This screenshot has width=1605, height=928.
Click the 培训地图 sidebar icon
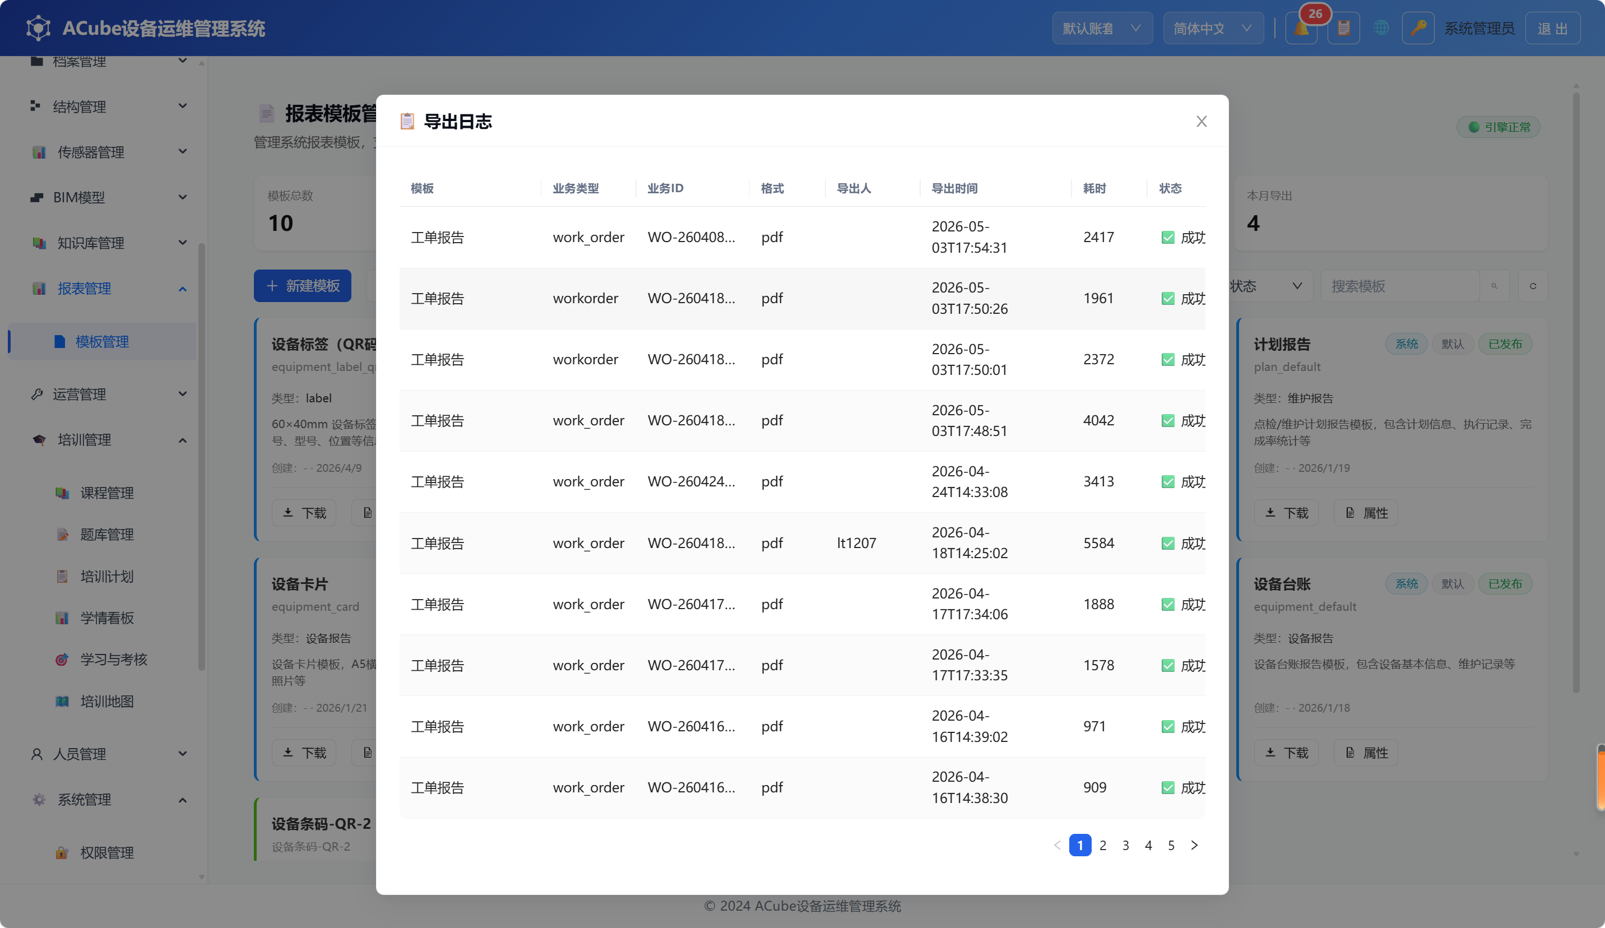(x=62, y=701)
